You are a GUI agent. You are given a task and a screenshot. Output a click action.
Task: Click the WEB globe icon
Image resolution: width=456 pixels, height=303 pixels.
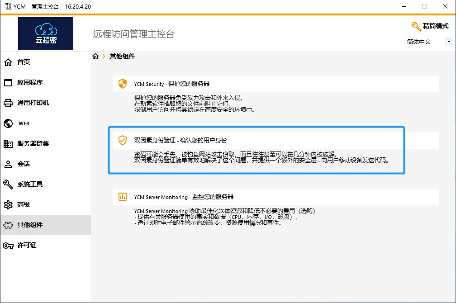(8, 123)
